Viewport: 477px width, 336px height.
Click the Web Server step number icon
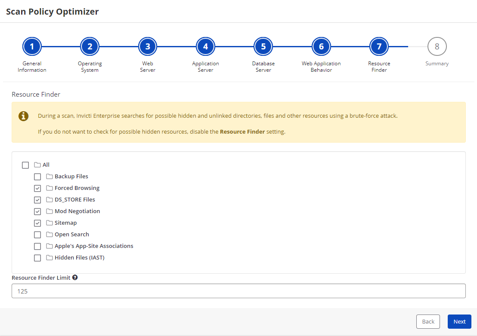point(148,46)
